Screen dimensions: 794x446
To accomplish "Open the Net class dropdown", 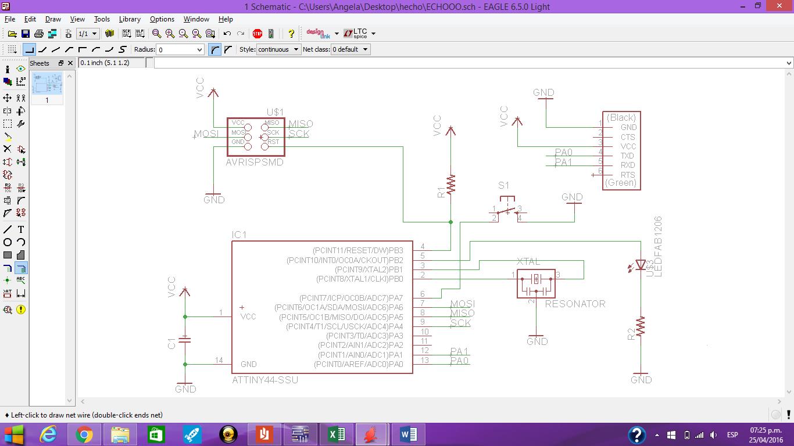I will point(350,49).
